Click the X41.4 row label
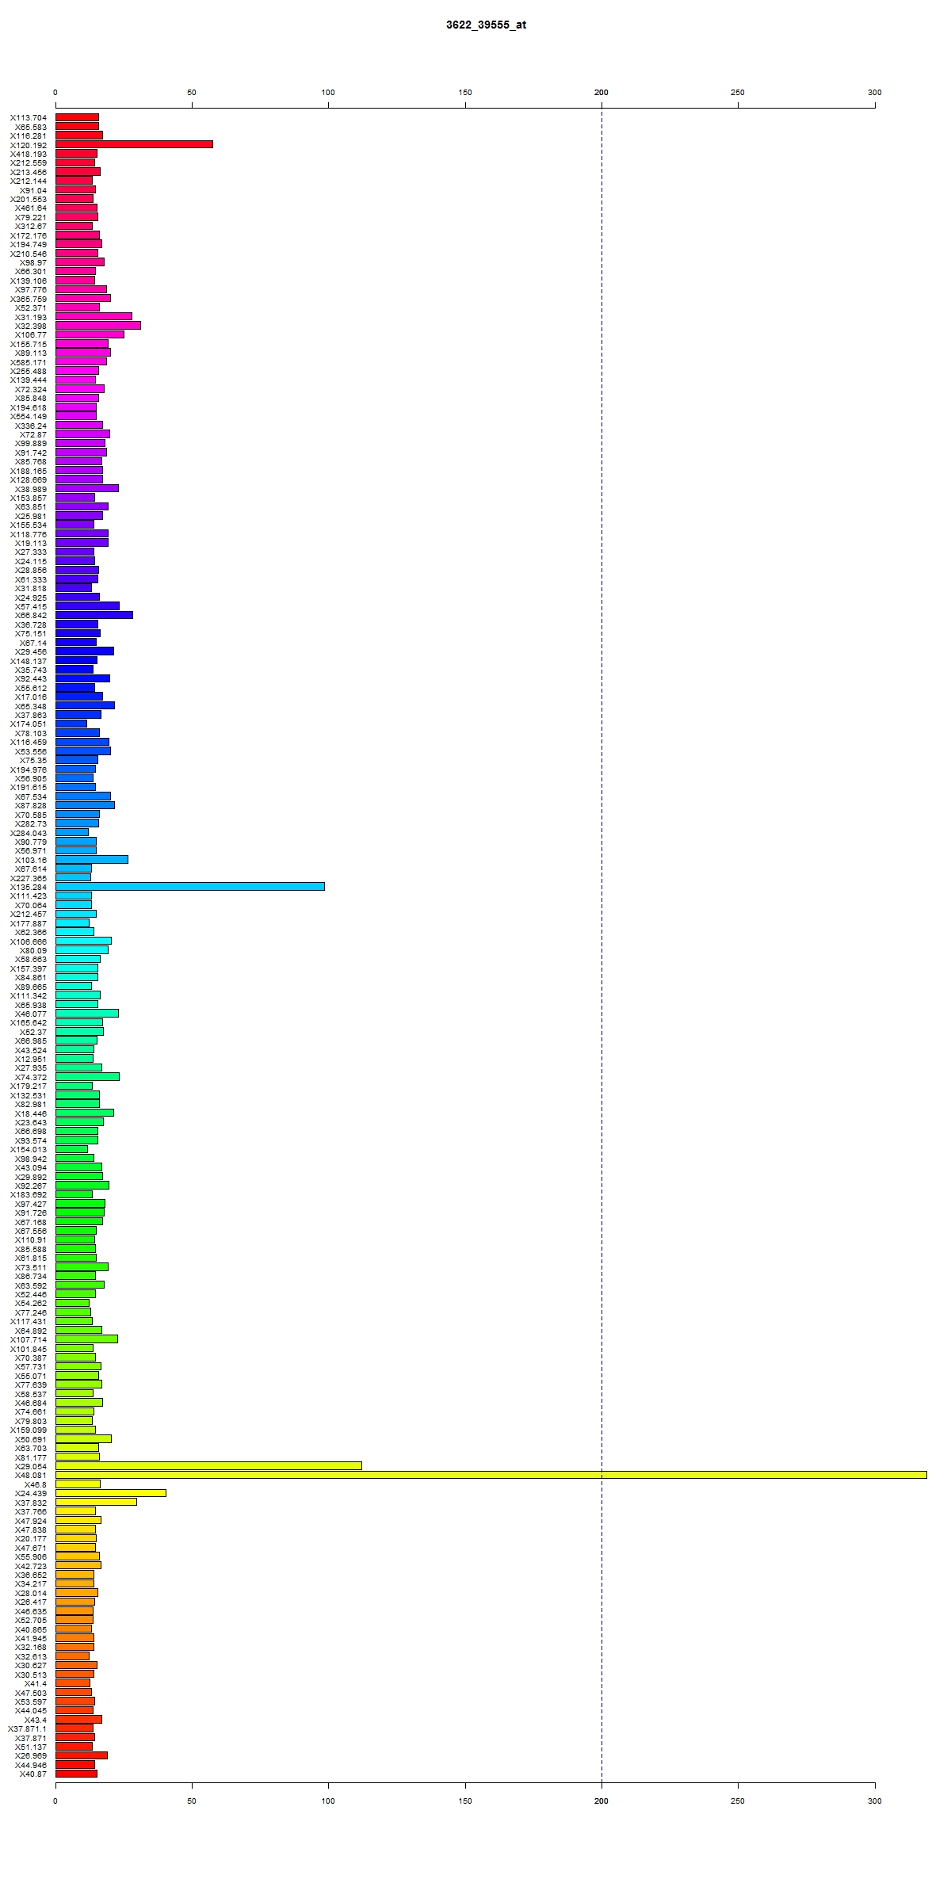Image resolution: width=951 pixels, height=1902 pixels. coord(36,1683)
